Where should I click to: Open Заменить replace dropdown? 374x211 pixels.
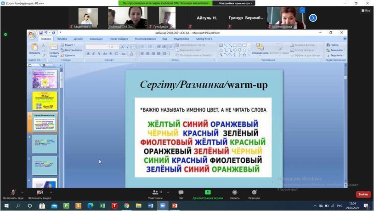click(x=335, y=50)
